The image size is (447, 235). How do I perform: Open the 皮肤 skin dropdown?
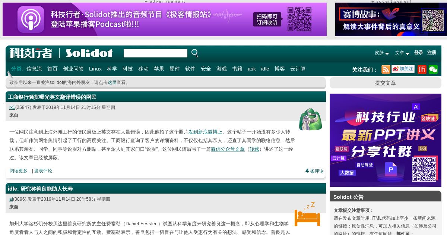[382, 53]
